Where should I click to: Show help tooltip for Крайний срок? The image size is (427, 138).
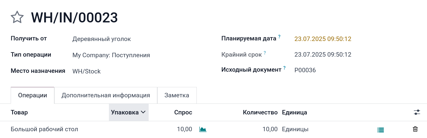coord(265,53)
